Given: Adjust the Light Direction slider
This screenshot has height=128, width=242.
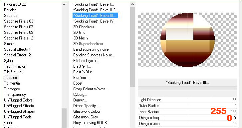Looking at the screenshot, I should coord(187,100).
